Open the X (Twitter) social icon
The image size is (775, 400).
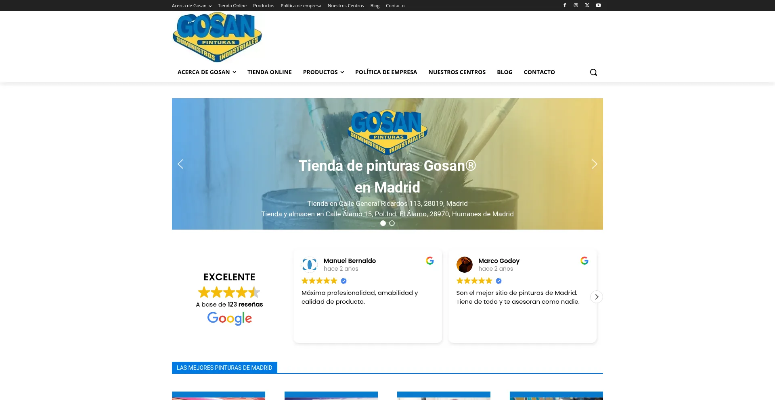[x=587, y=5]
